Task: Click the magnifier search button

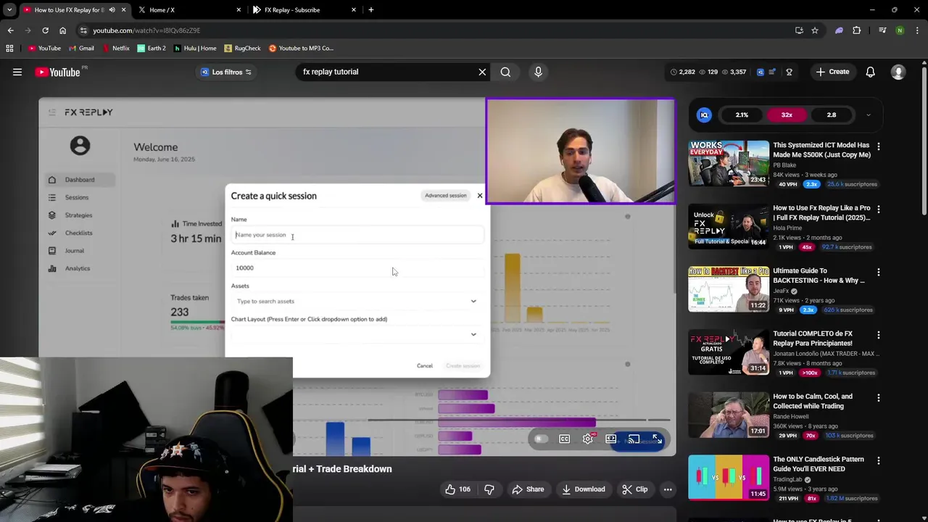Action: tap(505, 72)
